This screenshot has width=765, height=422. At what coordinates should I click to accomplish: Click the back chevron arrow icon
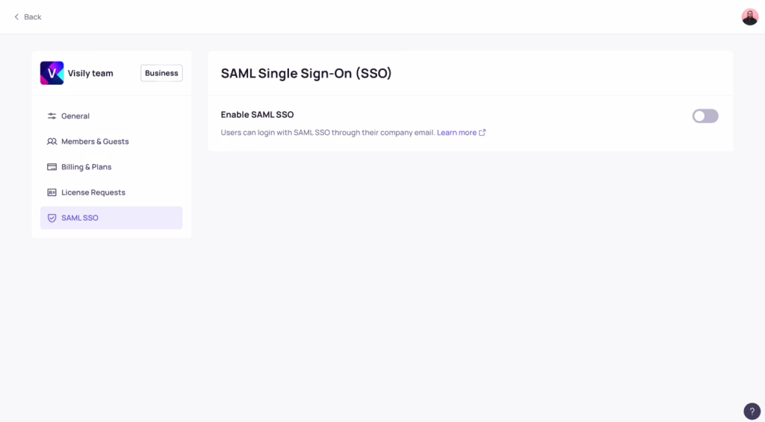(16, 17)
